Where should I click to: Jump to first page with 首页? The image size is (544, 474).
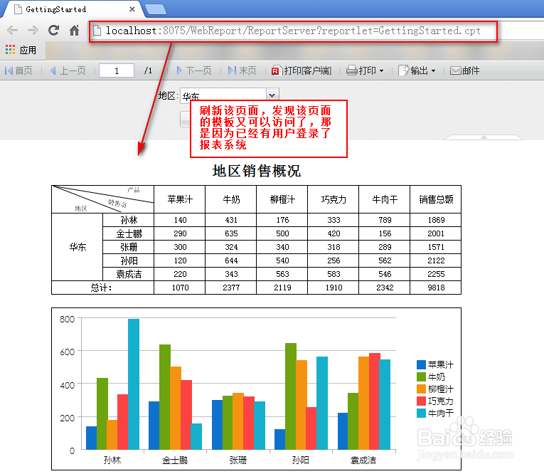click(x=18, y=71)
